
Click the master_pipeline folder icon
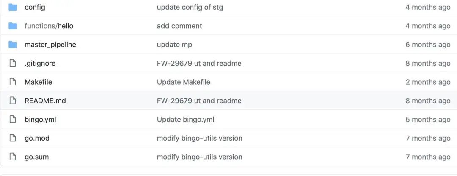click(x=13, y=45)
